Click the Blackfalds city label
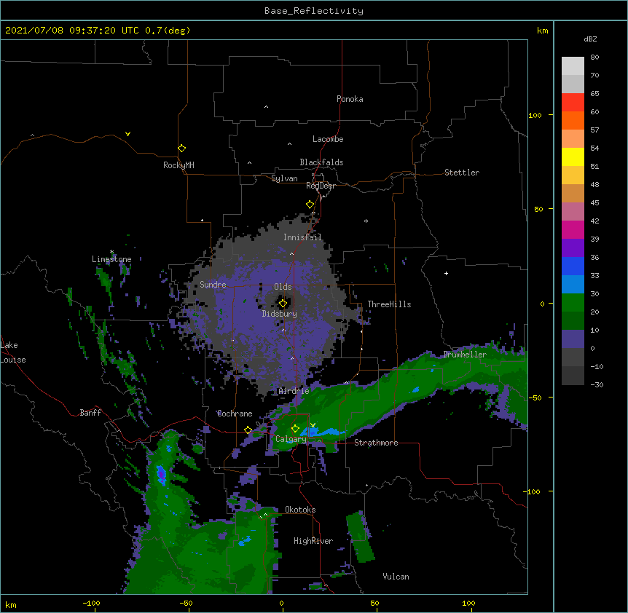 pyautogui.click(x=321, y=162)
